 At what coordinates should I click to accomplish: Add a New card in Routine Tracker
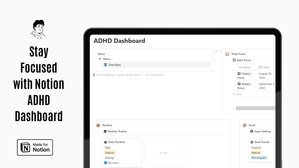pos(164,153)
